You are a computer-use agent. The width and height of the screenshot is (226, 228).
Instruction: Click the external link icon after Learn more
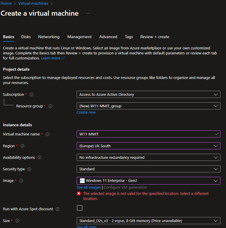click(63, 58)
